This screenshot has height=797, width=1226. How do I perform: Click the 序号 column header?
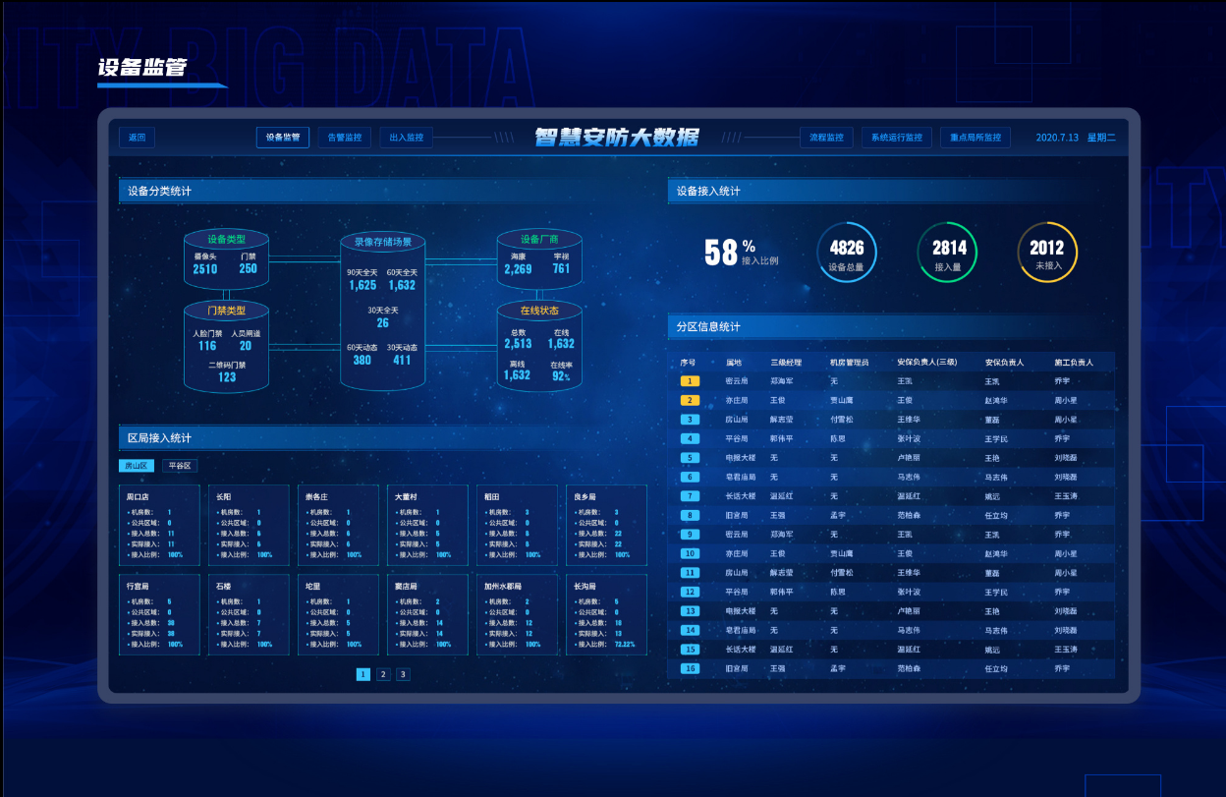click(688, 362)
